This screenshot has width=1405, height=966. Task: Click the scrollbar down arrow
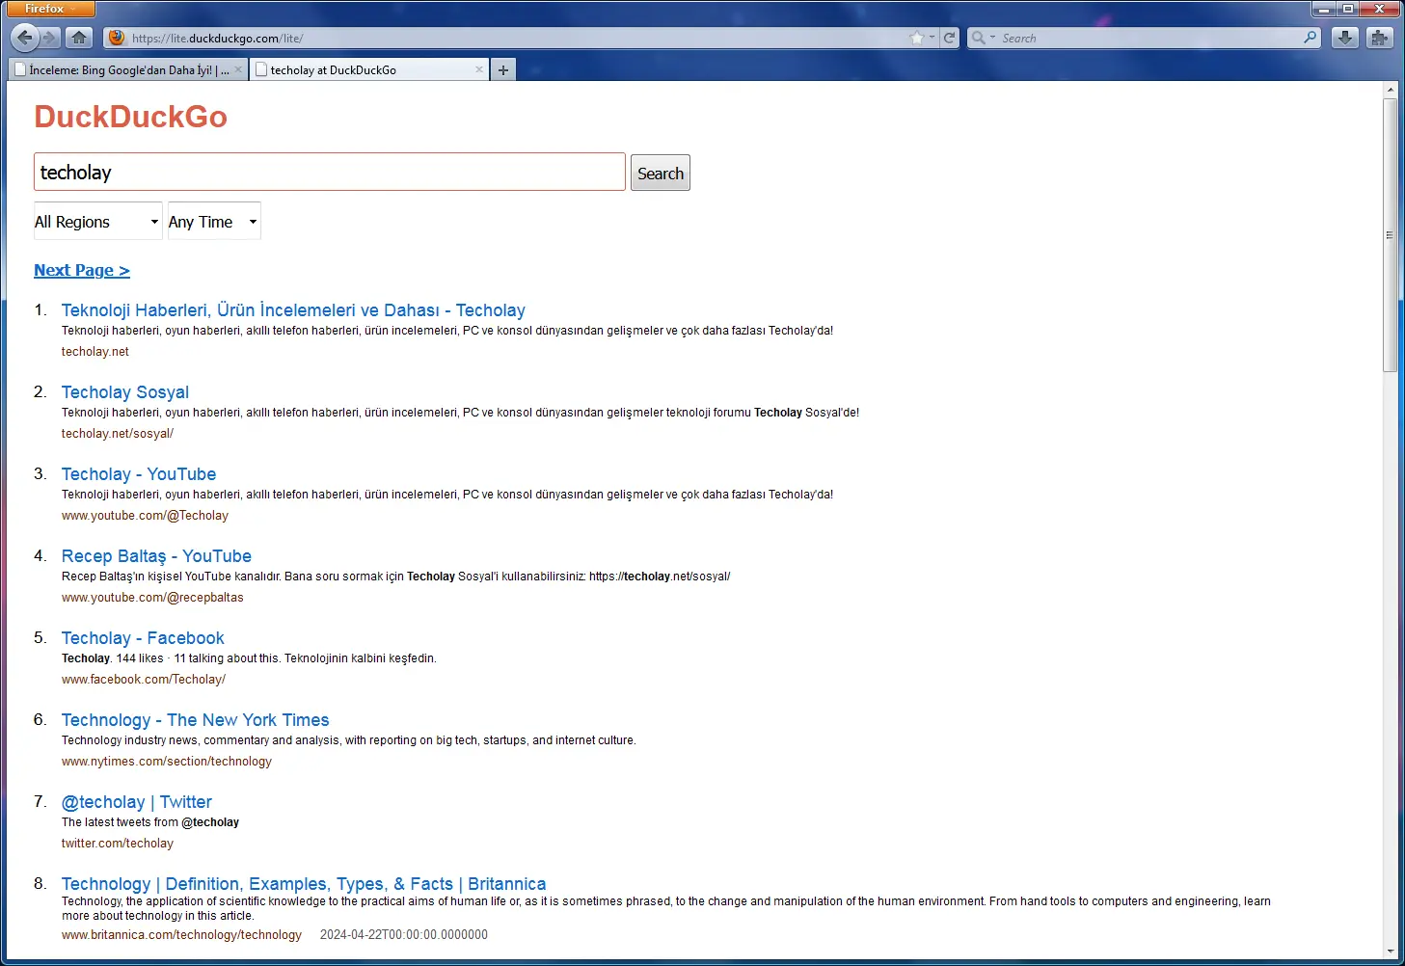(1390, 952)
